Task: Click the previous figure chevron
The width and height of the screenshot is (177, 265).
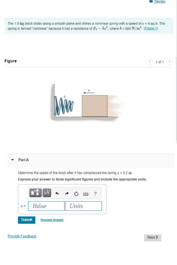Action: tap(150, 62)
